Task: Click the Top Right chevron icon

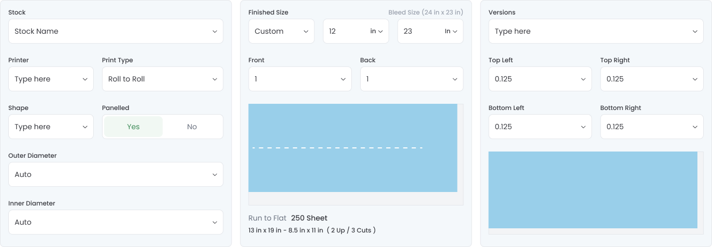Action: [x=695, y=79]
